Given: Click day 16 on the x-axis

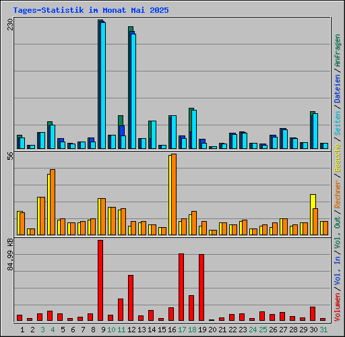Looking at the screenshot, I should click(172, 330).
